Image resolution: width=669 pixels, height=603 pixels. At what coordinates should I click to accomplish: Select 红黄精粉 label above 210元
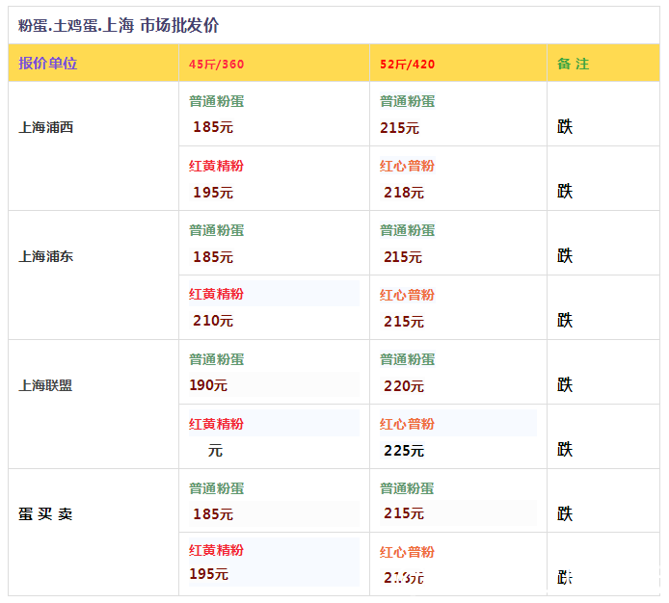(216, 294)
